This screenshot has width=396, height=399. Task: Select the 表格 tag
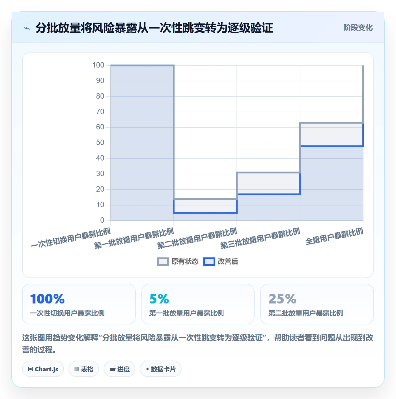click(84, 369)
